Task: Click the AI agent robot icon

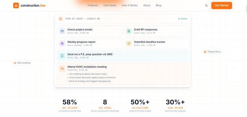Action: pyautogui.click(x=61, y=19)
